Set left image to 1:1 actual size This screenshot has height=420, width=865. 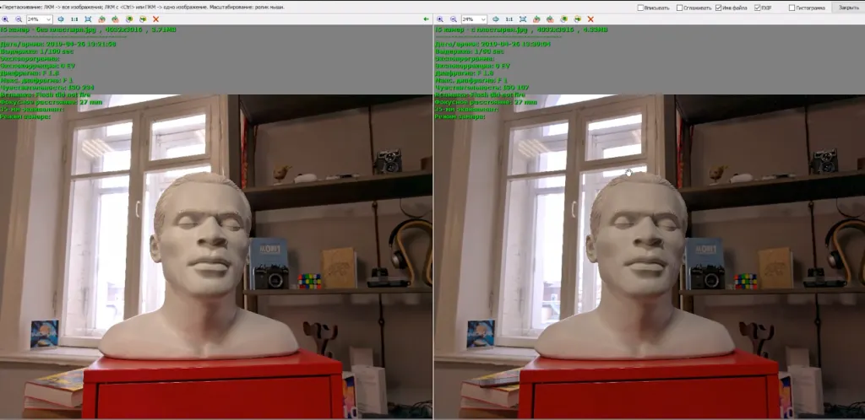tap(73, 19)
